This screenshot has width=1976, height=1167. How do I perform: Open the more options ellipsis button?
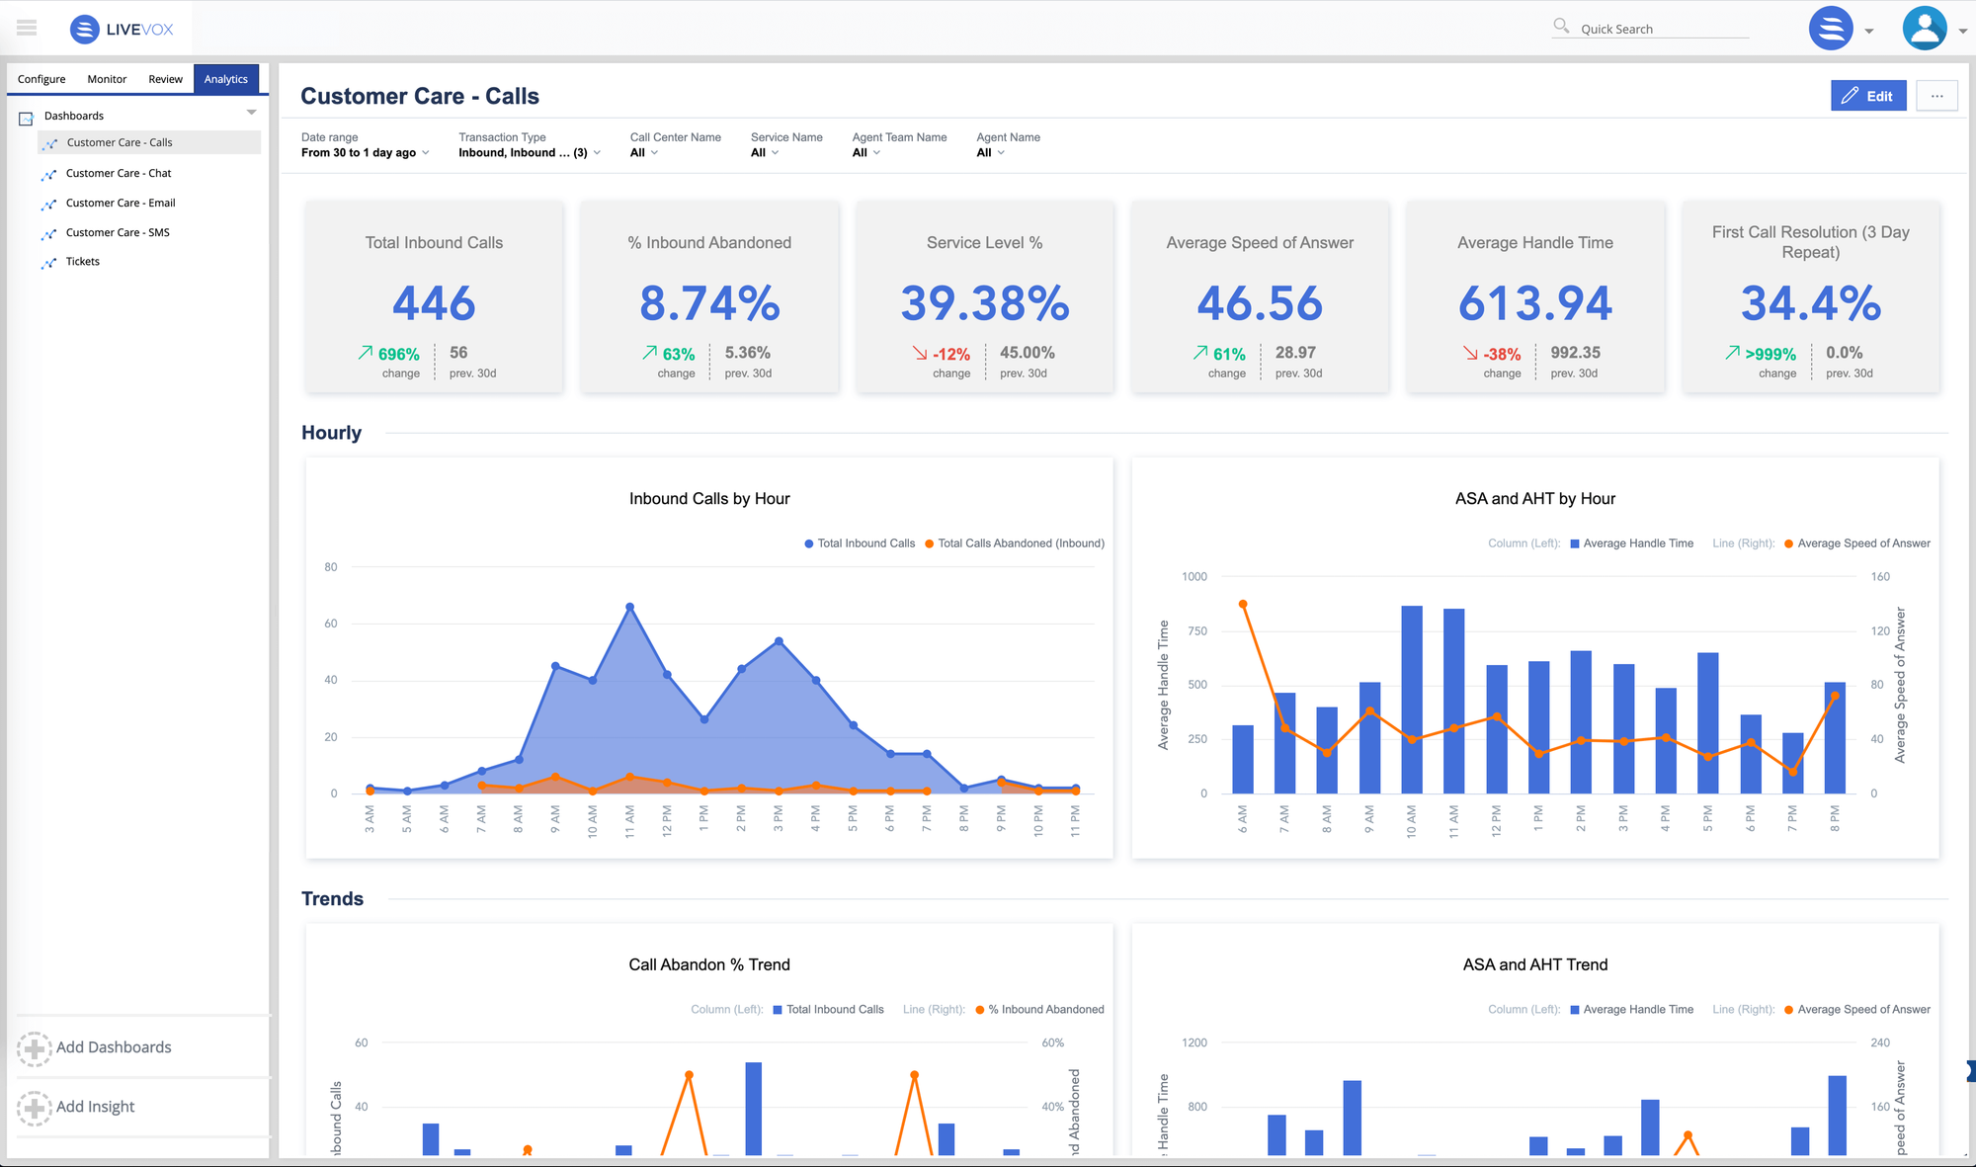point(1936,95)
